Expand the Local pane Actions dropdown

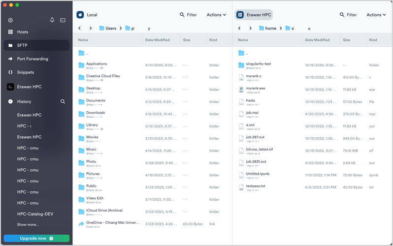216,15
